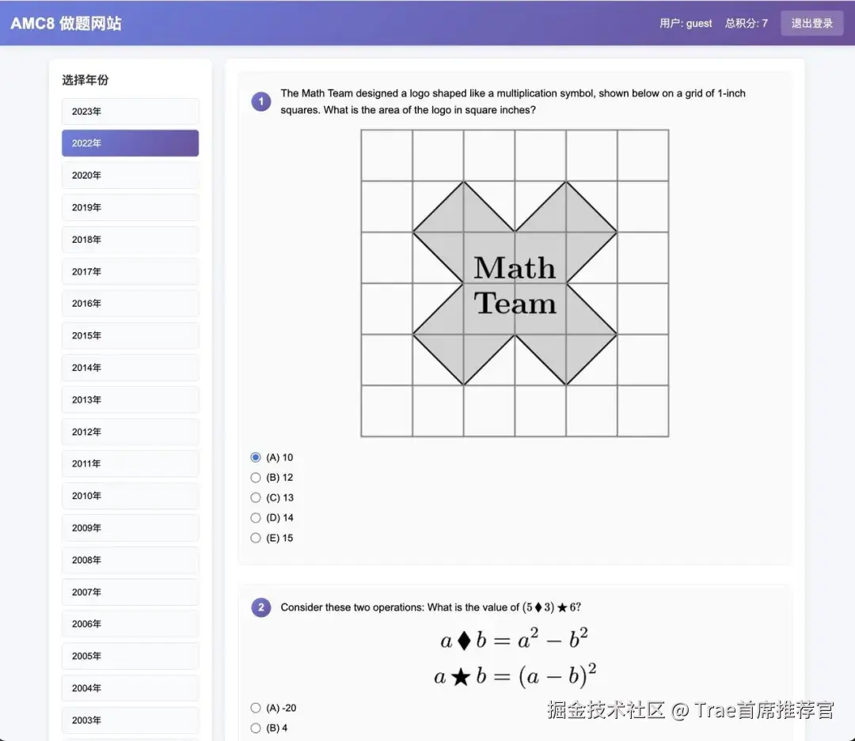Viewport: 855px width, 741px height.
Task: Select answer (B) 12 for question 1
Action: pyautogui.click(x=256, y=478)
